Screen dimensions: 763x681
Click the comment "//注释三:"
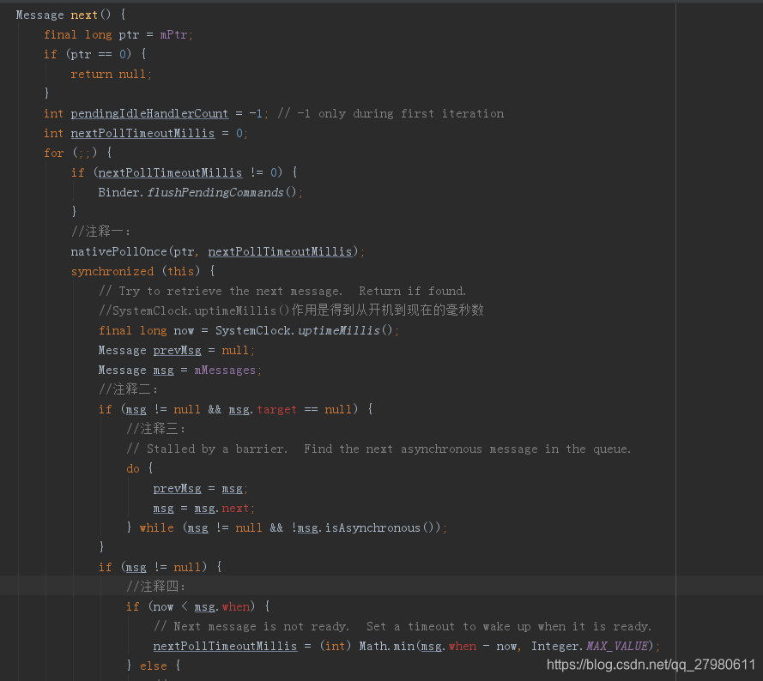pyautogui.click(x=155, y=429)
